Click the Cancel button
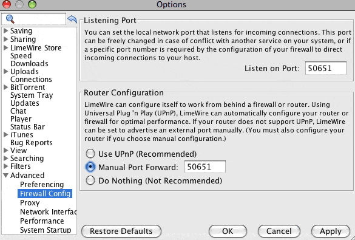Viewport: 355px width, 240px height. (279, 231)
